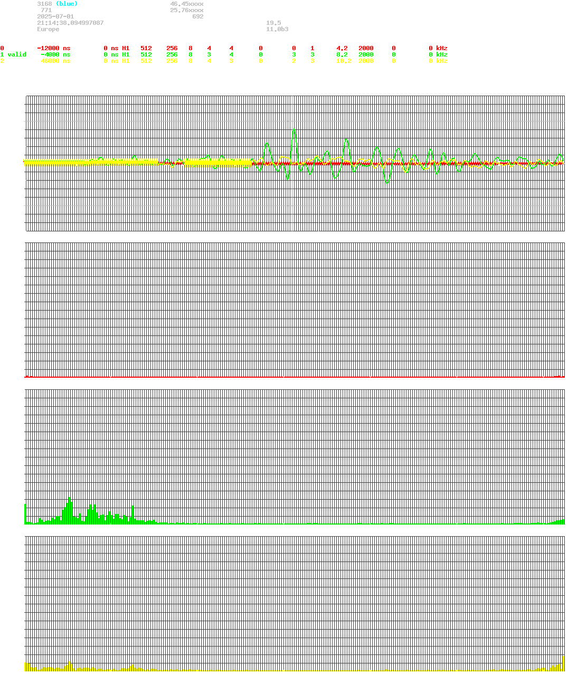The width and height of the screenshot is (578, 683).
Task: Click "H1" in the green channel row
Action: (x=126, y=55)
